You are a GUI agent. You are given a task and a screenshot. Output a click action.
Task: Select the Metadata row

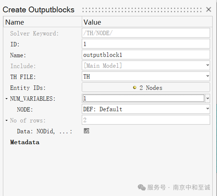tap(25, 142)
